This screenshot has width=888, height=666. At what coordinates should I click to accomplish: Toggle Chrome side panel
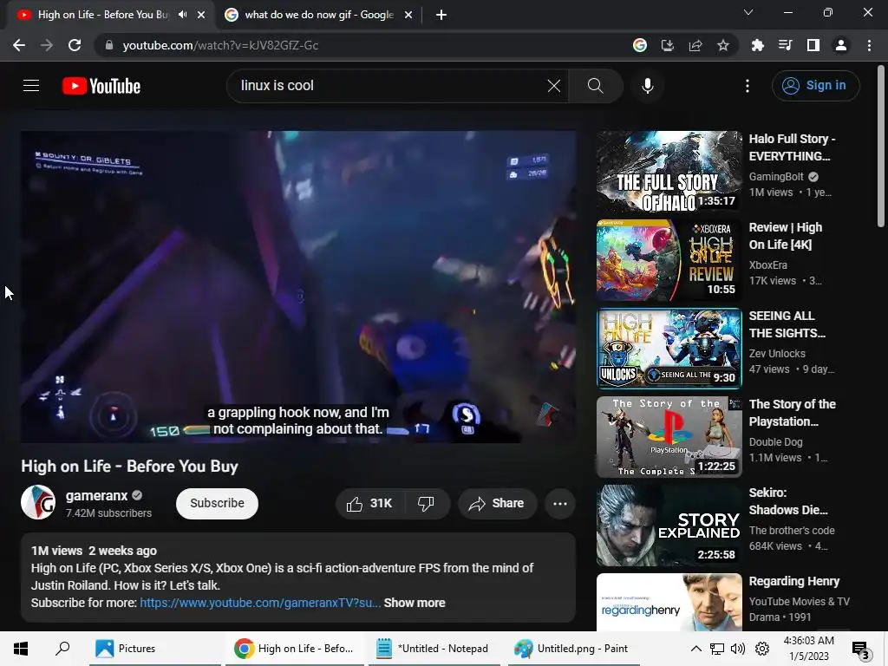click(x=813, y=45)
